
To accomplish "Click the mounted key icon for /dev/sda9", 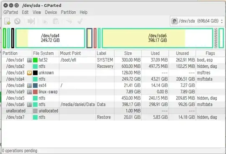I will click(x=29, y=92).
